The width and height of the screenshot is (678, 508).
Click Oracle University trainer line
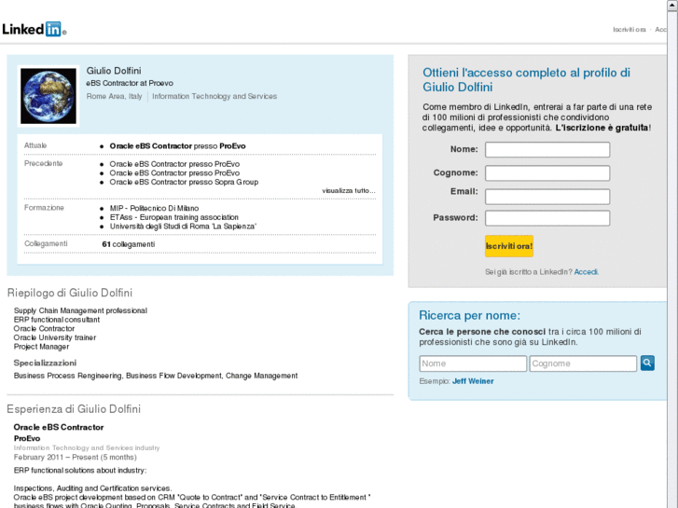tap(54, 337)
